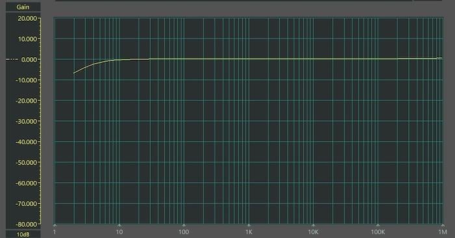Click the 20.000 gain axis label

pyautogui.click(x=27, y=19)
